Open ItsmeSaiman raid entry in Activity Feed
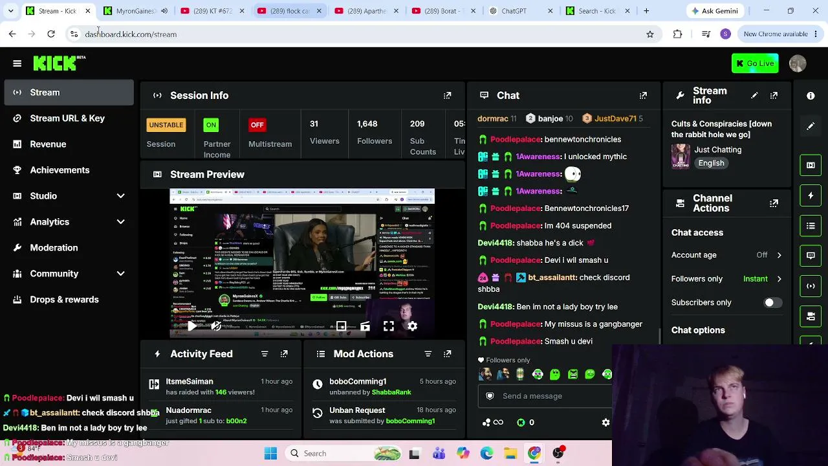This screenshot has height=466, width=828. pyautogui.click(x=220, y=387)
